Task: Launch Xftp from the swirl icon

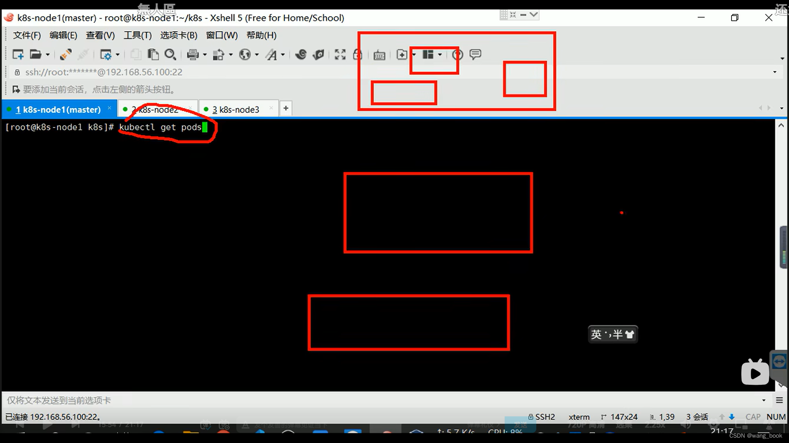Action: point(301,54)
